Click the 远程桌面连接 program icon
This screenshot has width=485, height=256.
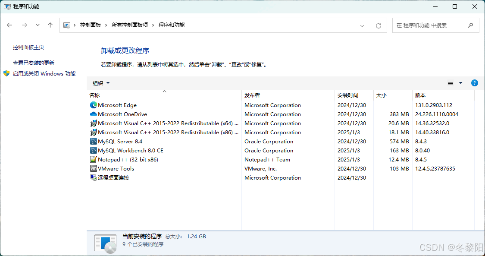pos(94,178)
